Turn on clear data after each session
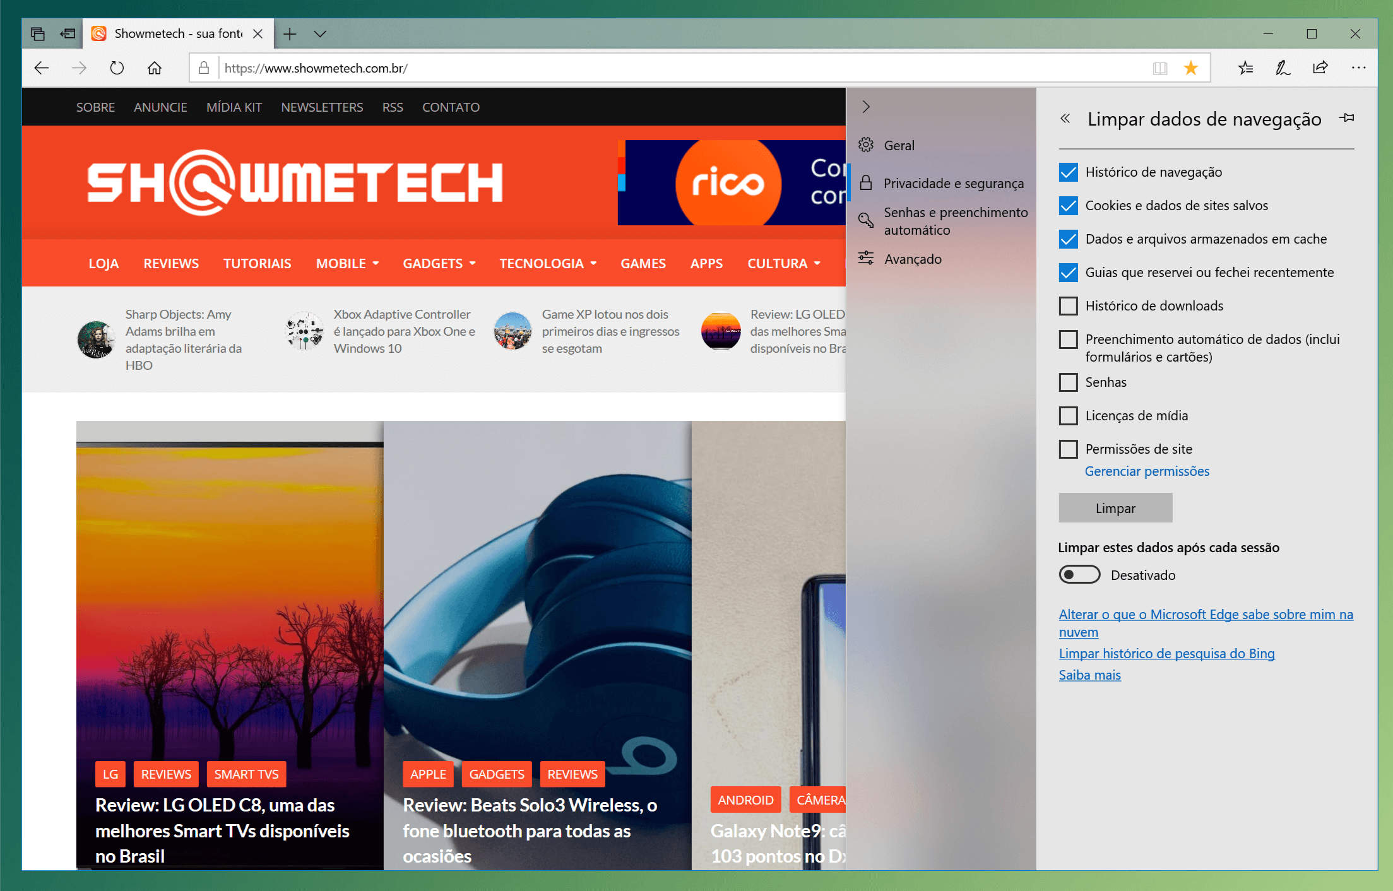 pos(1079,575)
